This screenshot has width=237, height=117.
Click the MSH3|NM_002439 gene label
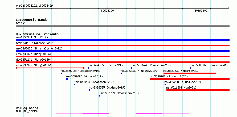(x=27, y=111)
